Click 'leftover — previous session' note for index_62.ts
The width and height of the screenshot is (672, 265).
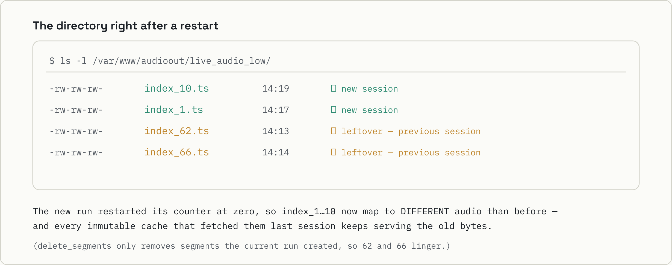pyautogui.click(x=411, y=131)
